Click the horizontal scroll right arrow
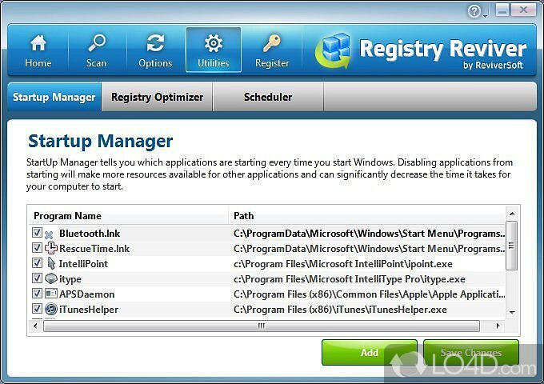 coord(498,326)
